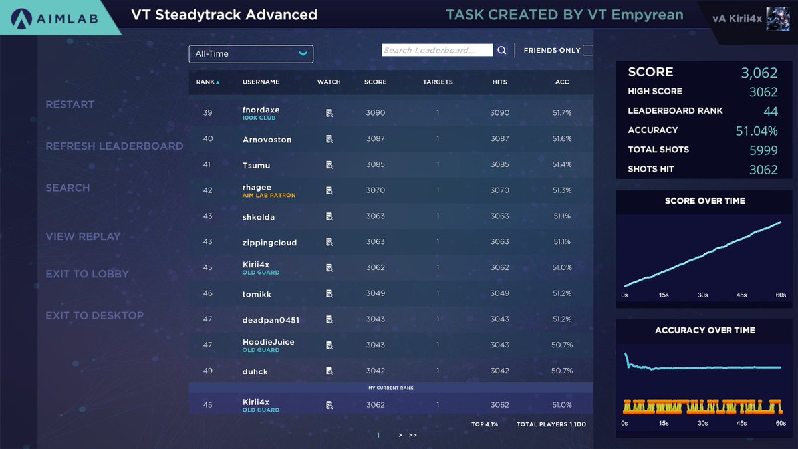Click the leaderboard search magnifier icon
Screen dimensions: 798x449
(502, 50)
